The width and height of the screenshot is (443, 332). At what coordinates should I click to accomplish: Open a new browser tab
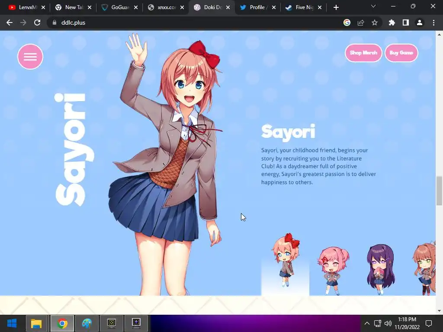336,7
